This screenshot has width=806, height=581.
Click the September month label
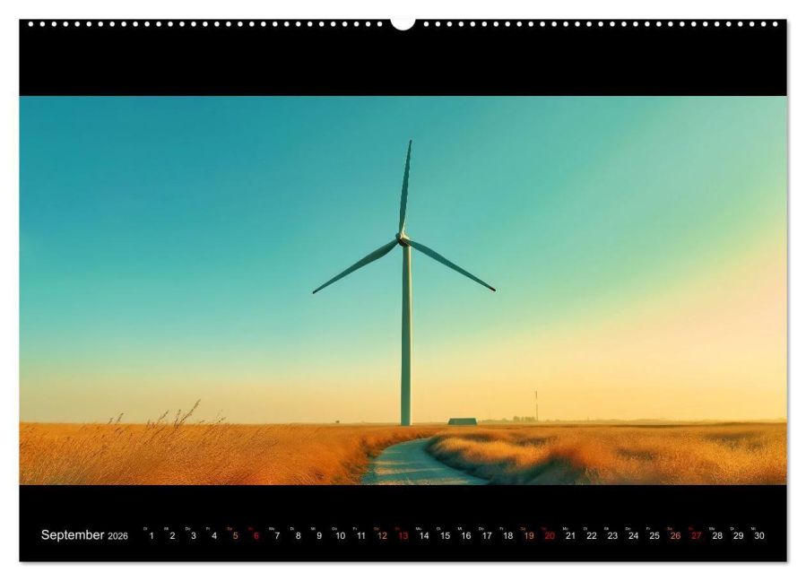coord(73,535)
